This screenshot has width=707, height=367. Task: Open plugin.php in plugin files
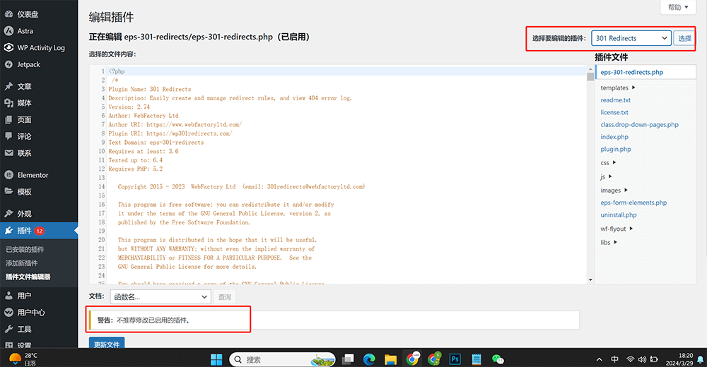pos(616,149)
